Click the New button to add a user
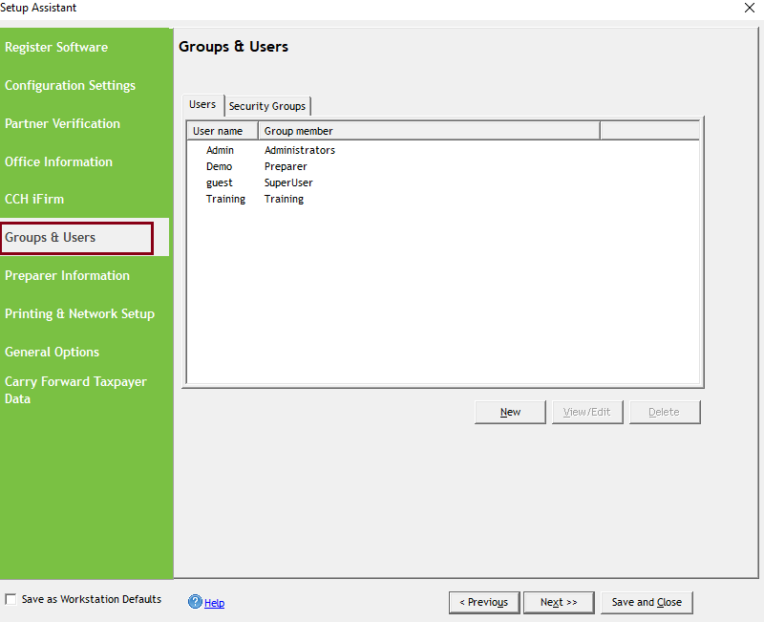764x622 pixels. (510, 412)
